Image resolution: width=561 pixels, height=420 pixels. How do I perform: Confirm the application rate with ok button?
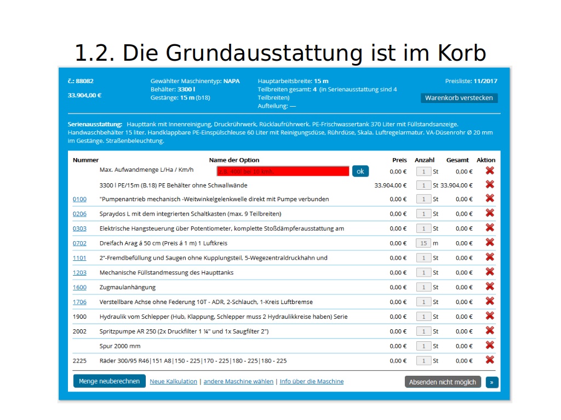[x=360, y=171]
